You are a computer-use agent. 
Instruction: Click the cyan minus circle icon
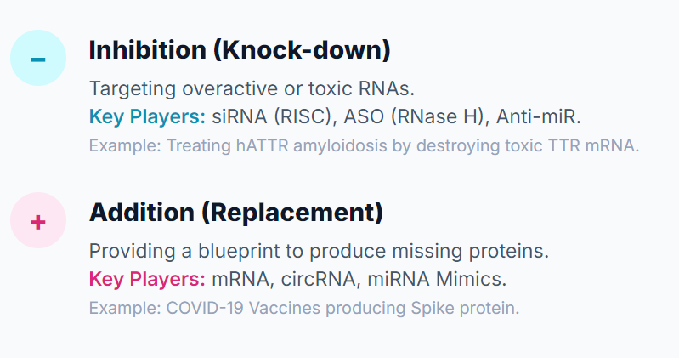coord(38,58)
